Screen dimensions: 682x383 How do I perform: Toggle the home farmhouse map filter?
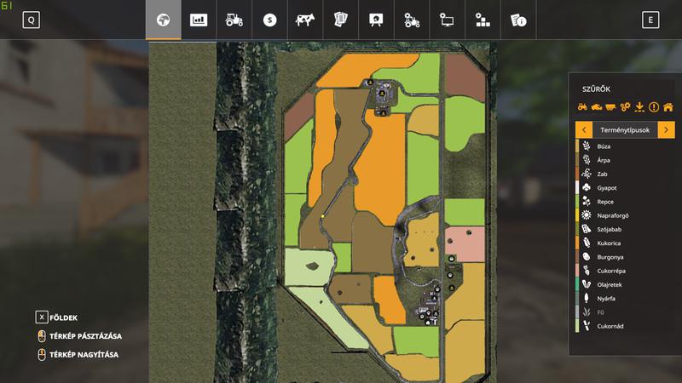pyautogui.click(x=668, y=107)
